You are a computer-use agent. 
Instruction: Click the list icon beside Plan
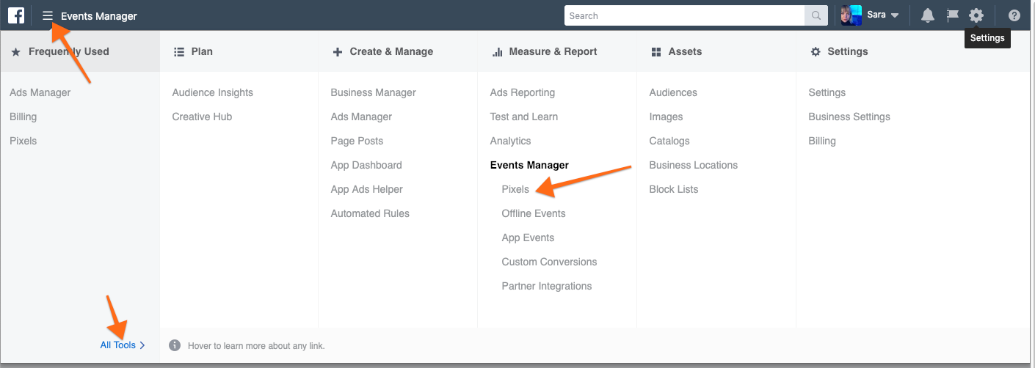pos(178,51)
